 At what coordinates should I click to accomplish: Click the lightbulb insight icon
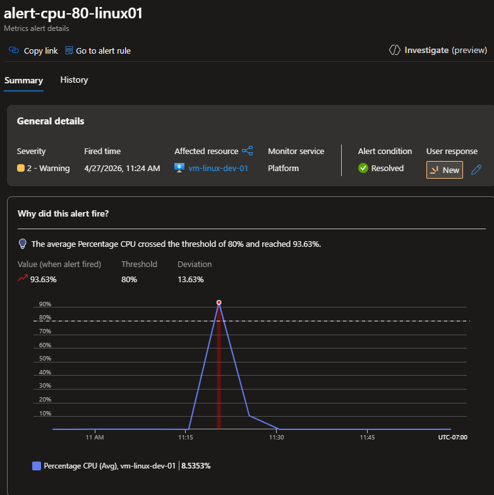point(23,244)
